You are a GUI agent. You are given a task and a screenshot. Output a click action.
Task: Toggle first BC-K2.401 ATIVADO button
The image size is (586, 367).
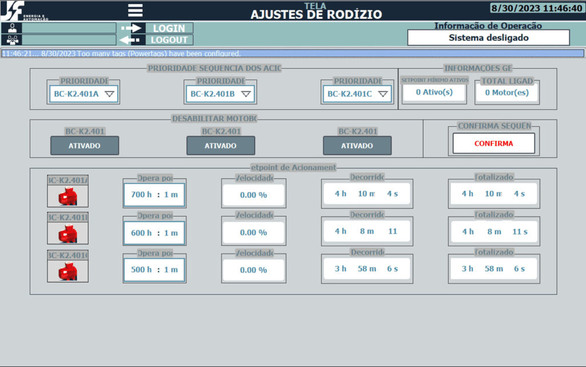click(x=85, y=146)
